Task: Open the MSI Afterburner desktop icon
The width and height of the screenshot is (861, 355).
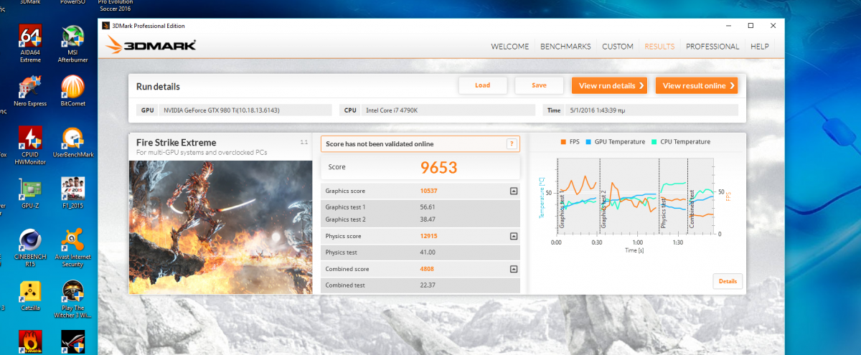Action: pyautogui.click(x=72, y=43)
